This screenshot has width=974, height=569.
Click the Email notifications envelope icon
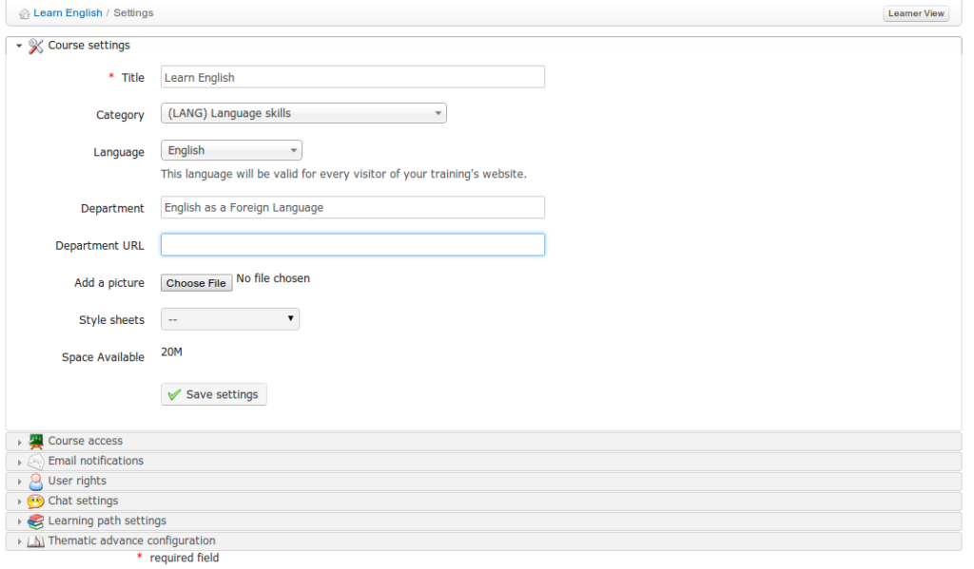pos(36,461)
